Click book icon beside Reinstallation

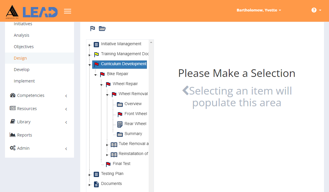[x=114, y=154]
